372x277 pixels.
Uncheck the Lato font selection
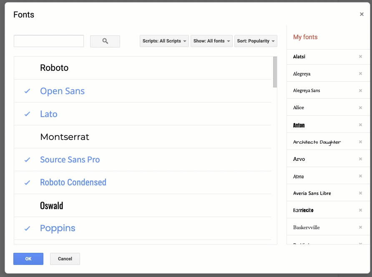(x=27, y=114)
